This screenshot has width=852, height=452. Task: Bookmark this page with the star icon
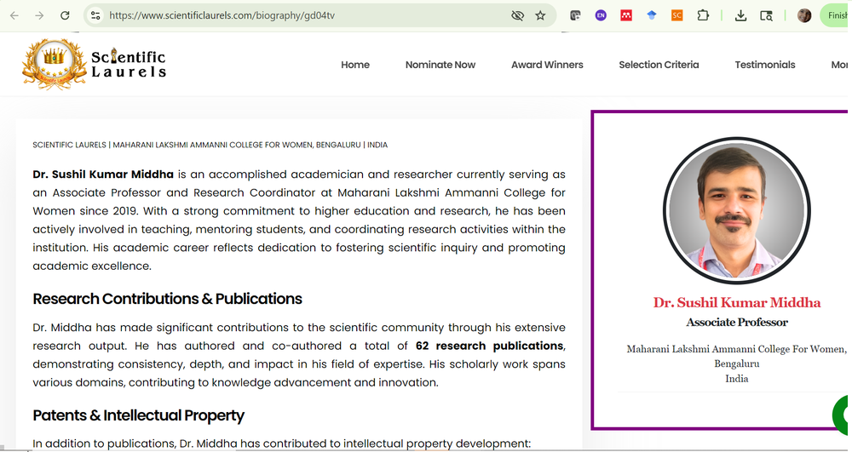[x=540, y=15]
